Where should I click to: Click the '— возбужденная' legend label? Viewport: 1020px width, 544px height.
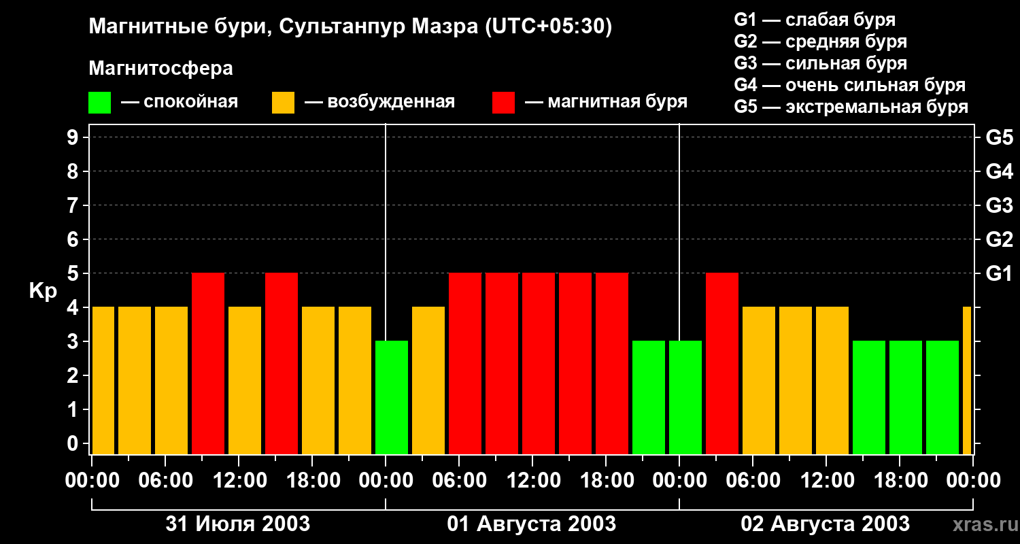click(379, 103)
